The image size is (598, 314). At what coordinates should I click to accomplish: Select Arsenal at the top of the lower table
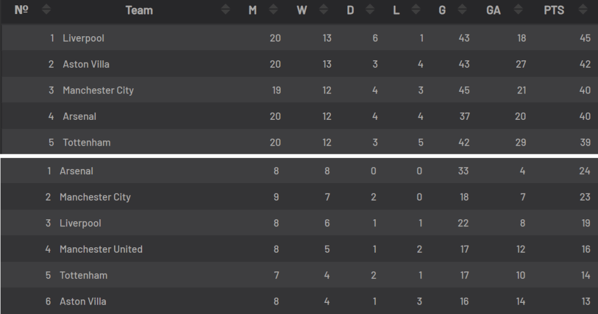coord(77,171)
